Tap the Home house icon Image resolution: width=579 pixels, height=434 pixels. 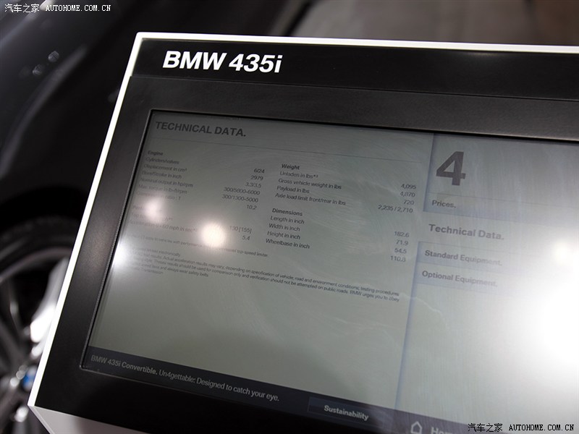click(x=418, y=427)
